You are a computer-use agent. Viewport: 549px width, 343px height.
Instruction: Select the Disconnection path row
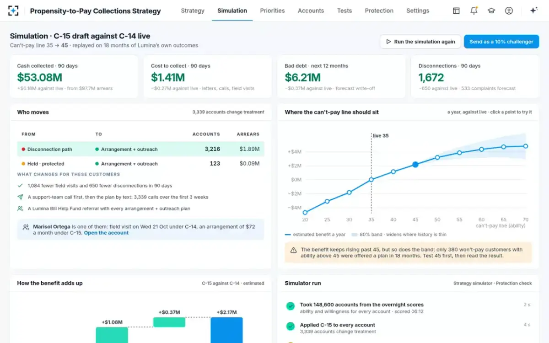(140, 149)
